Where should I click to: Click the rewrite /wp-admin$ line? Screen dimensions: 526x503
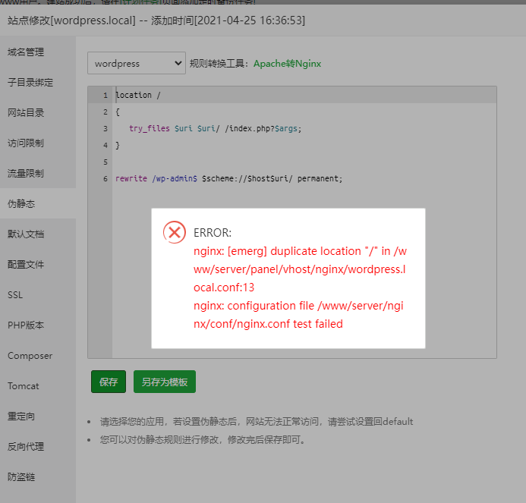(x=228, y=179)
